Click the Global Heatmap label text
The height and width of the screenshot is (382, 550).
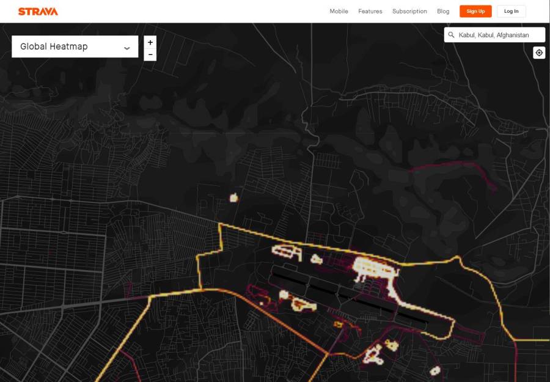click(54, 46)
